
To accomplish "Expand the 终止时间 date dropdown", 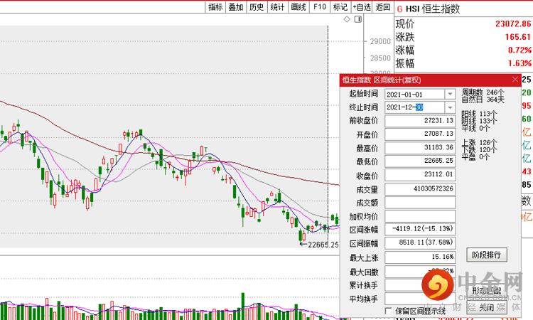I will pos(450,107).
